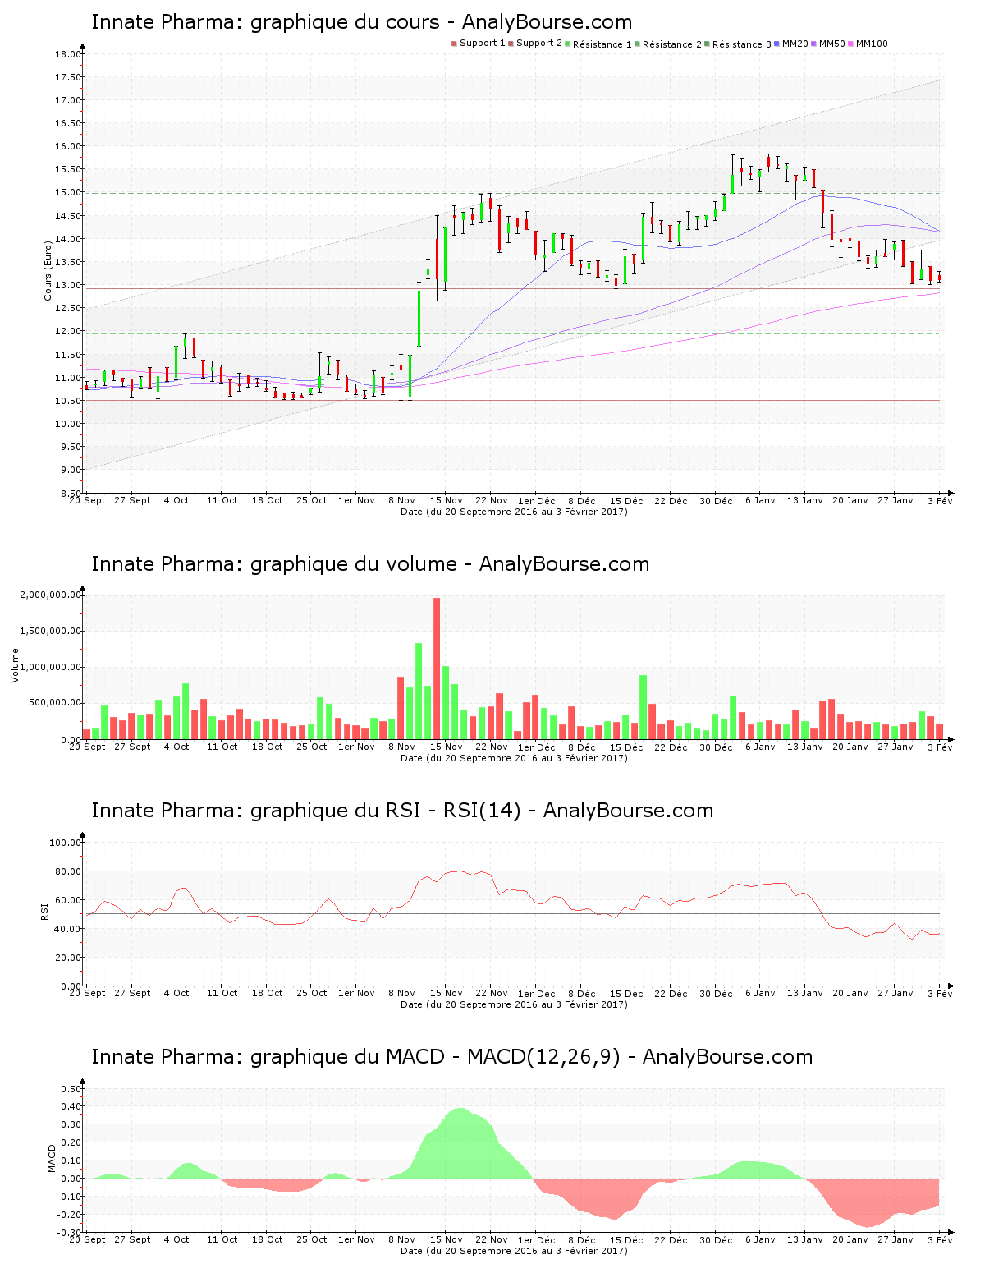Select the 'Support 1' legend label

click(483, 44)
